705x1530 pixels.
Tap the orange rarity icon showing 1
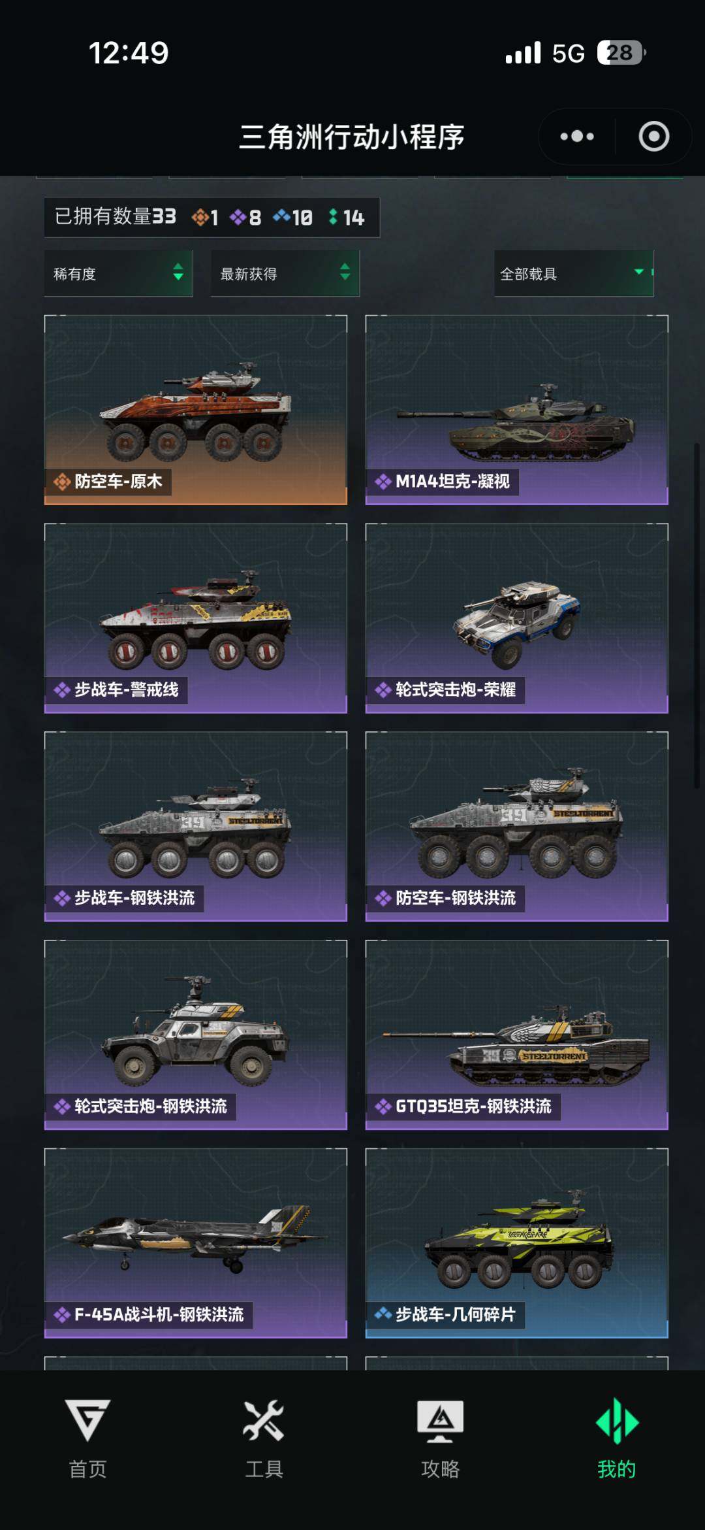(x=200, y=217)
